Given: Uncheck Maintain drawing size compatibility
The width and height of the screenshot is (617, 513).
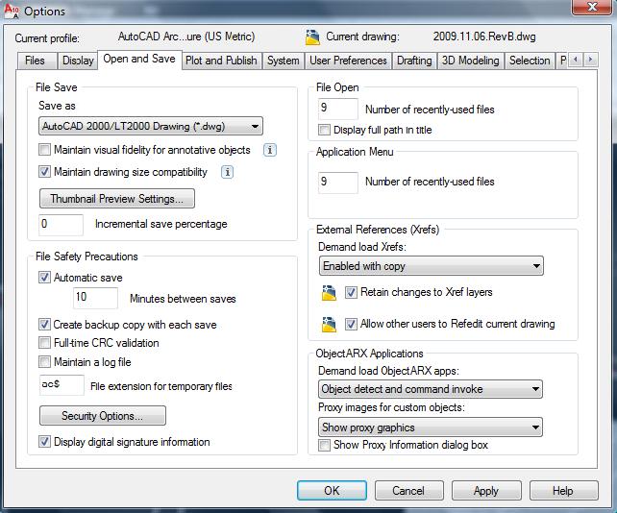Looking at the screenshot, I should [x=44, y=172].
